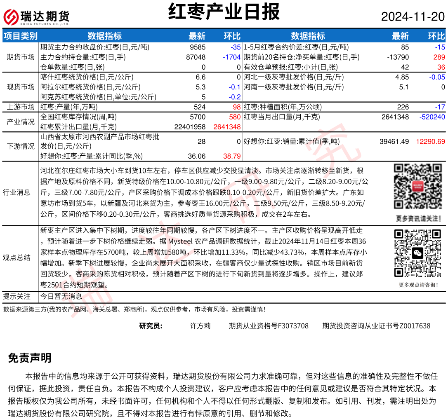The height and width of the screenshot is (419, 448).
Task: Click the futures closing price value 9585
Action: 198,47
